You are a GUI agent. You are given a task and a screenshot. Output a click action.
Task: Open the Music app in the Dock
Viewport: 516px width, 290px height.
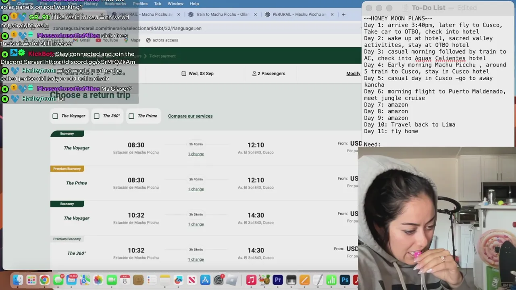251,280
